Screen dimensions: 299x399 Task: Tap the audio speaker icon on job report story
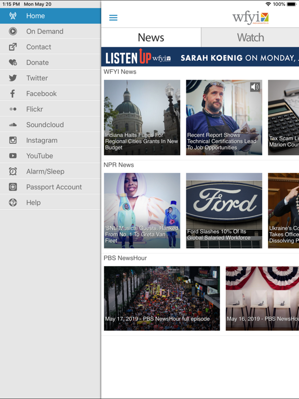click(255, 87)
